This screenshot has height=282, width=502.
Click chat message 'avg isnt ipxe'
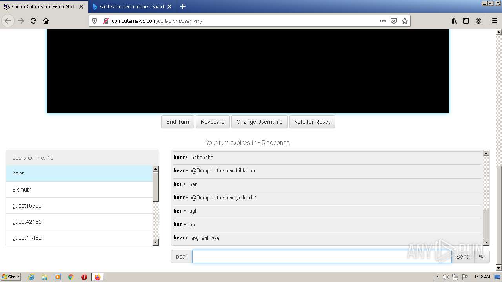pyautogui.click(x=205, y=238)
